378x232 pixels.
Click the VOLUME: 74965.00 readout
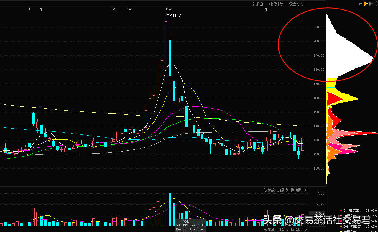[190, 225]
